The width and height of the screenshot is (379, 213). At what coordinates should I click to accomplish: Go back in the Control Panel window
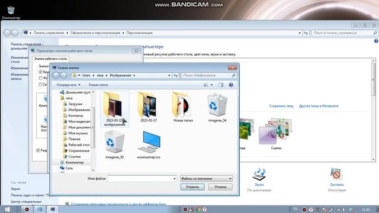pos(7,33)
